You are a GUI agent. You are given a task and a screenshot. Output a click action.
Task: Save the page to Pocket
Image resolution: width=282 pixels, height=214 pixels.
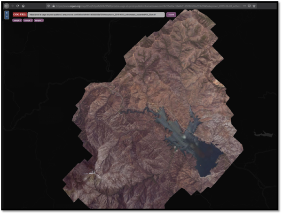[x=249, y=6]
